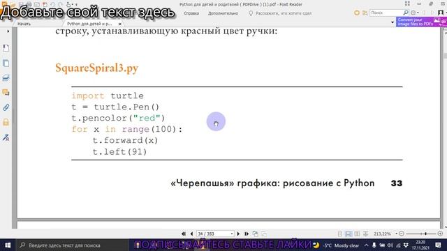Click the t.left(91) code line
Screen dimensions: 447x251
(119, 152)
